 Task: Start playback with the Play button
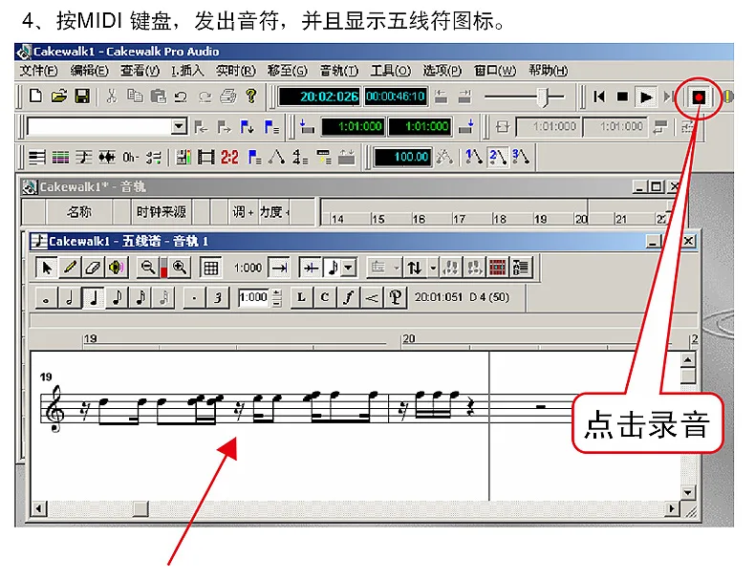coord(645,97)
